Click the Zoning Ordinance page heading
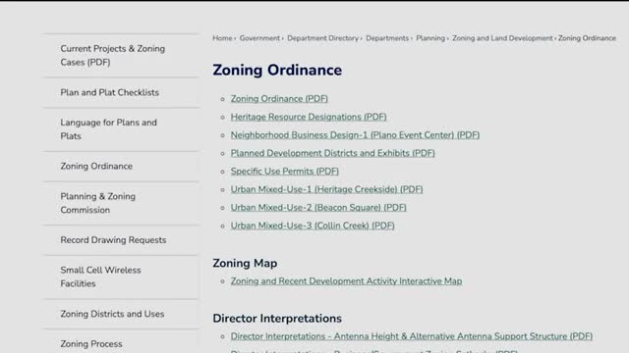Image resolution: width=629 pixels, height=353 pixels. 277,70
